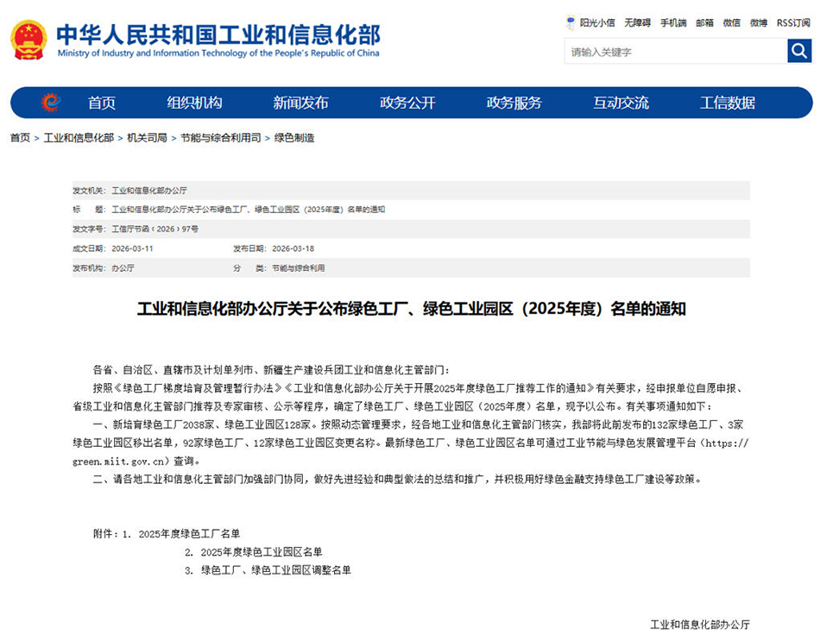The image size is (820, 641).
Task: Focus the 请输入关键字 search field
Action: (x=675, y=52)
